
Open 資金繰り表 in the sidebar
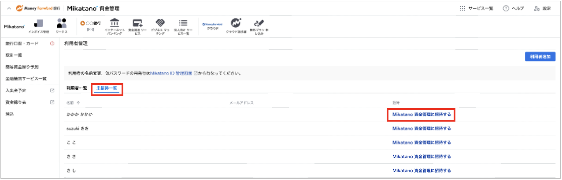(16, 102)
